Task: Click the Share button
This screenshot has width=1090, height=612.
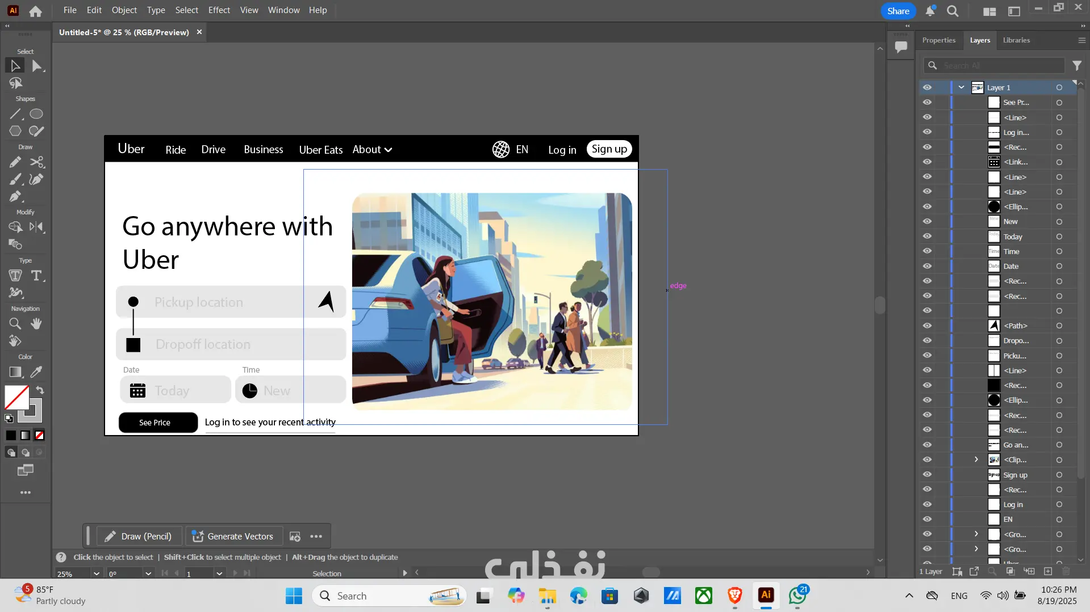Action: [x=898, y=11]
